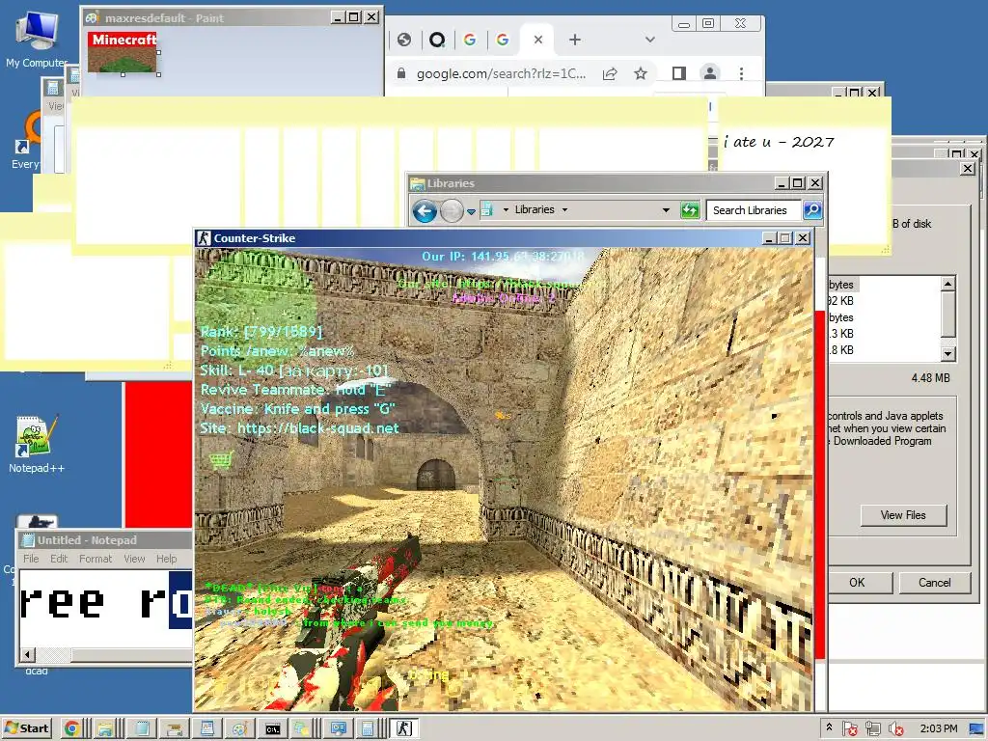The width and height of the screenshot is (988, 741).
Task: Click the lock site info icon
Action: pos(400,73)
